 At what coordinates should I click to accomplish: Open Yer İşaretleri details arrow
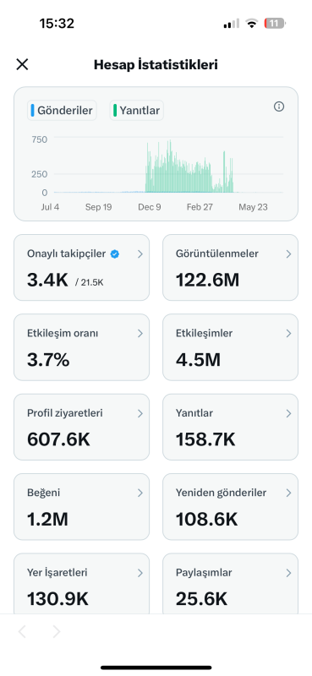pos(140,573)
